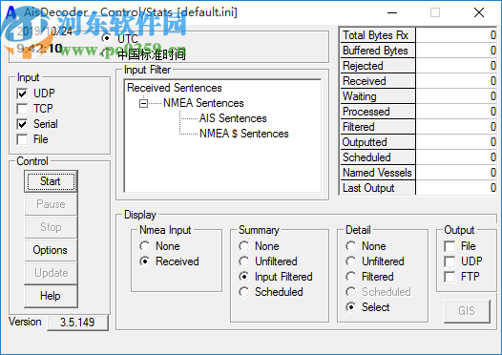Image resolution: width=502 pixels, height=355 pixels.
Task: Click the Last Output stats label
Action: 378,188
